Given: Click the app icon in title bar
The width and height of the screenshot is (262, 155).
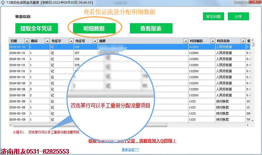Looking at the screenshot, I should [x=3, y=3].
